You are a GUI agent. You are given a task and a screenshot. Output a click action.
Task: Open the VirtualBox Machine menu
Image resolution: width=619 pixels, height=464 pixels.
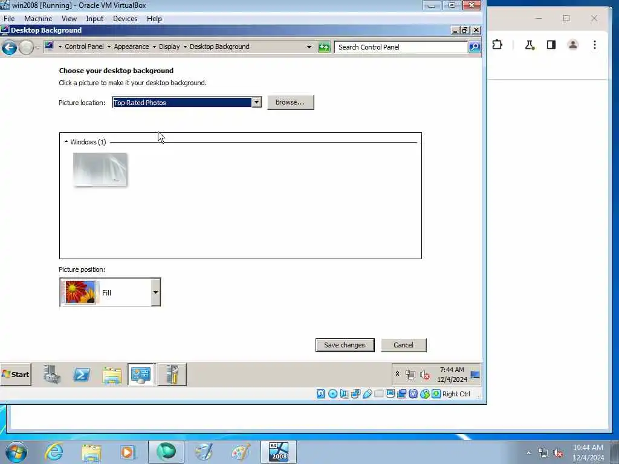click(x=38, y=19)
